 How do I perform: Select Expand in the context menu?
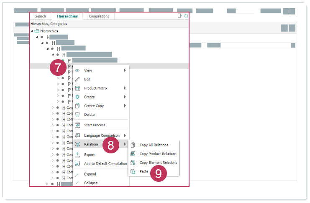pos(90,174)
